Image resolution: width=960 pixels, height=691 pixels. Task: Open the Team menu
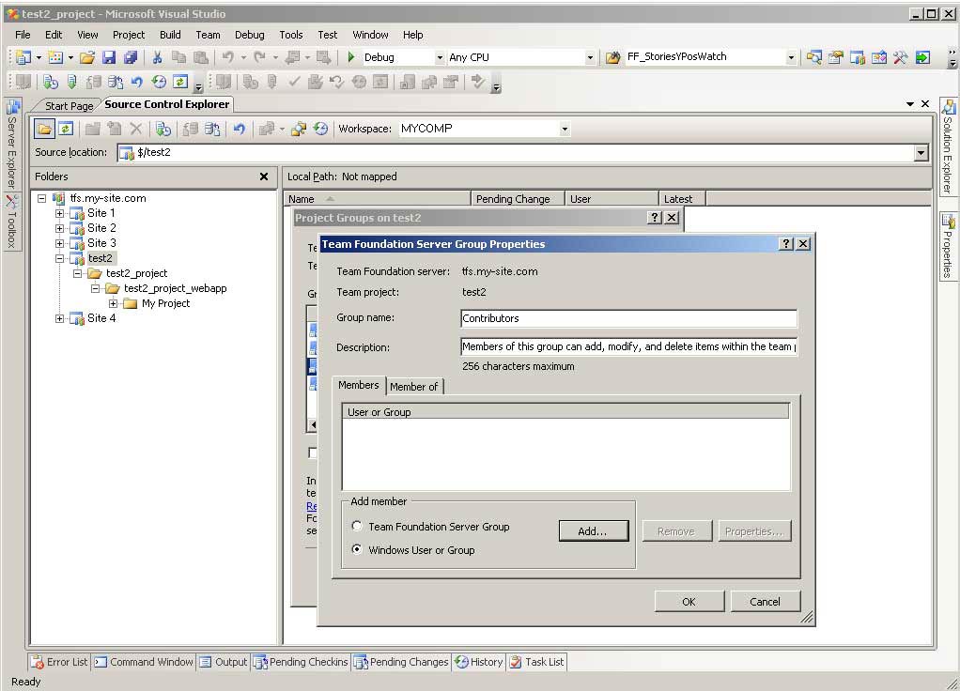pyautogui.click(x=208, y=35)
